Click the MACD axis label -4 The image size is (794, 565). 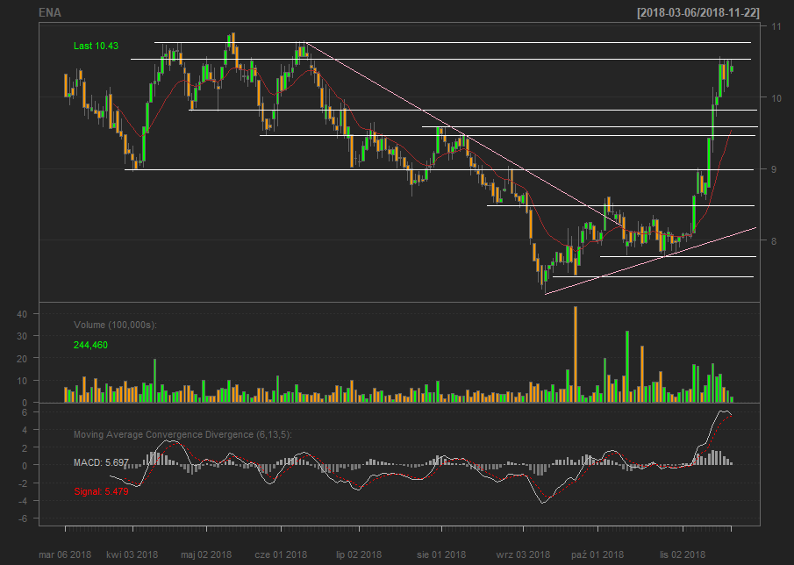click(22, 501)
